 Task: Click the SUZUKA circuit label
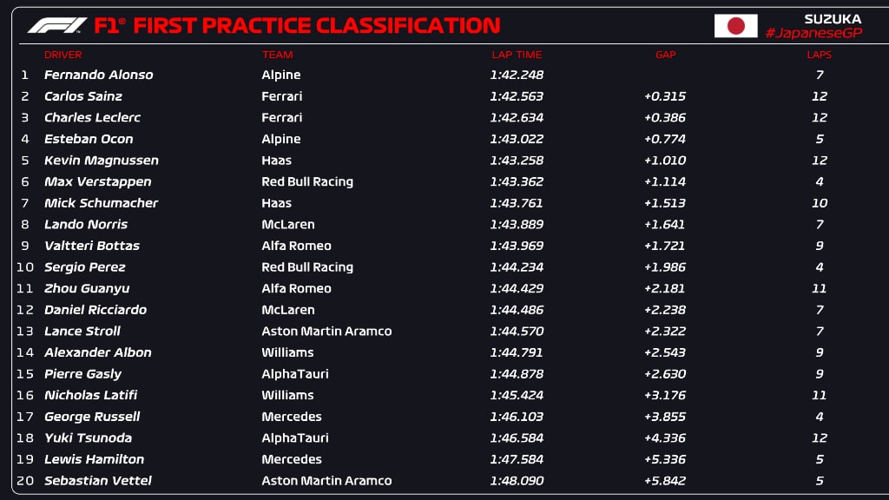tap(833, 19)
